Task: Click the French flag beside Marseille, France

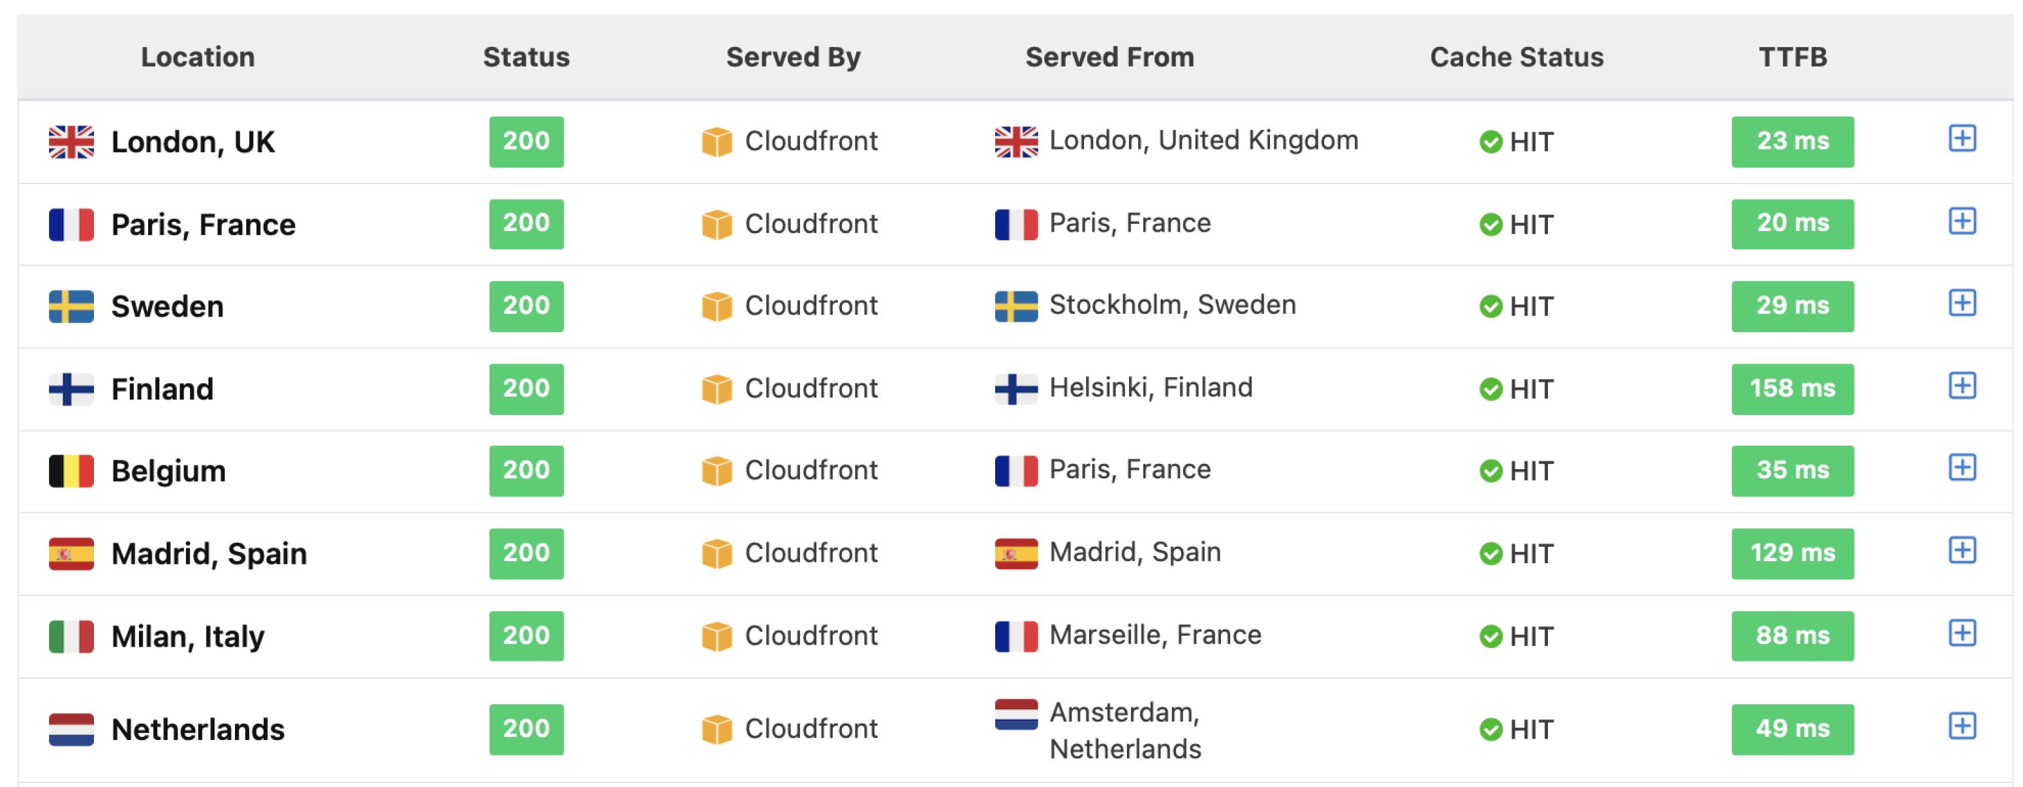Action: click(x=1016, y=636)
